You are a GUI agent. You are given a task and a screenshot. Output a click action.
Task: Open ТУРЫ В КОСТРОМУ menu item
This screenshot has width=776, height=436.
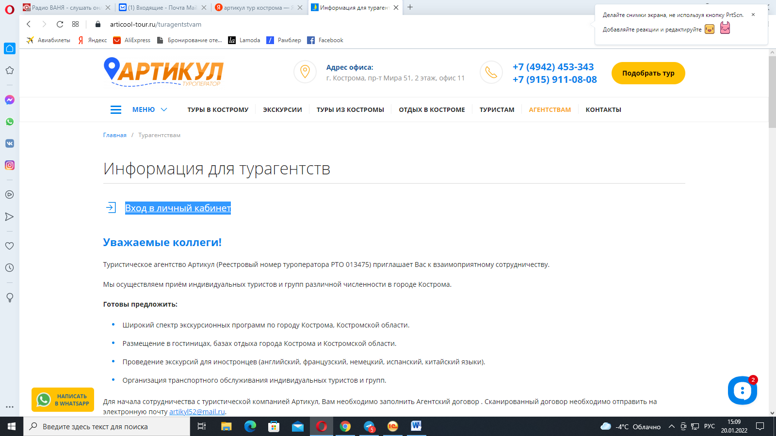click(218, 109)
